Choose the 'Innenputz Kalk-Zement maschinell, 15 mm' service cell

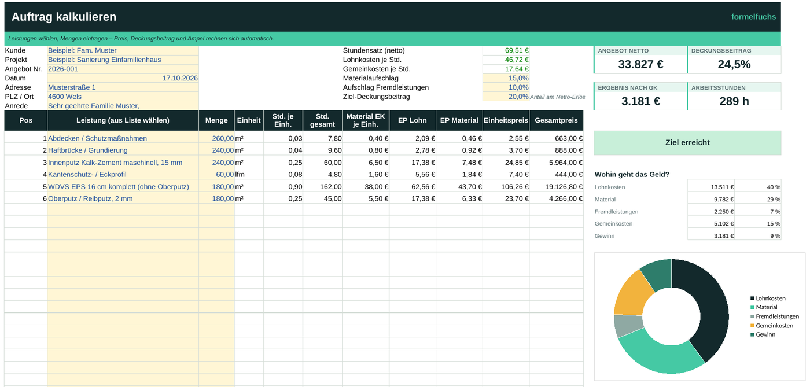(x=123, y=163)
